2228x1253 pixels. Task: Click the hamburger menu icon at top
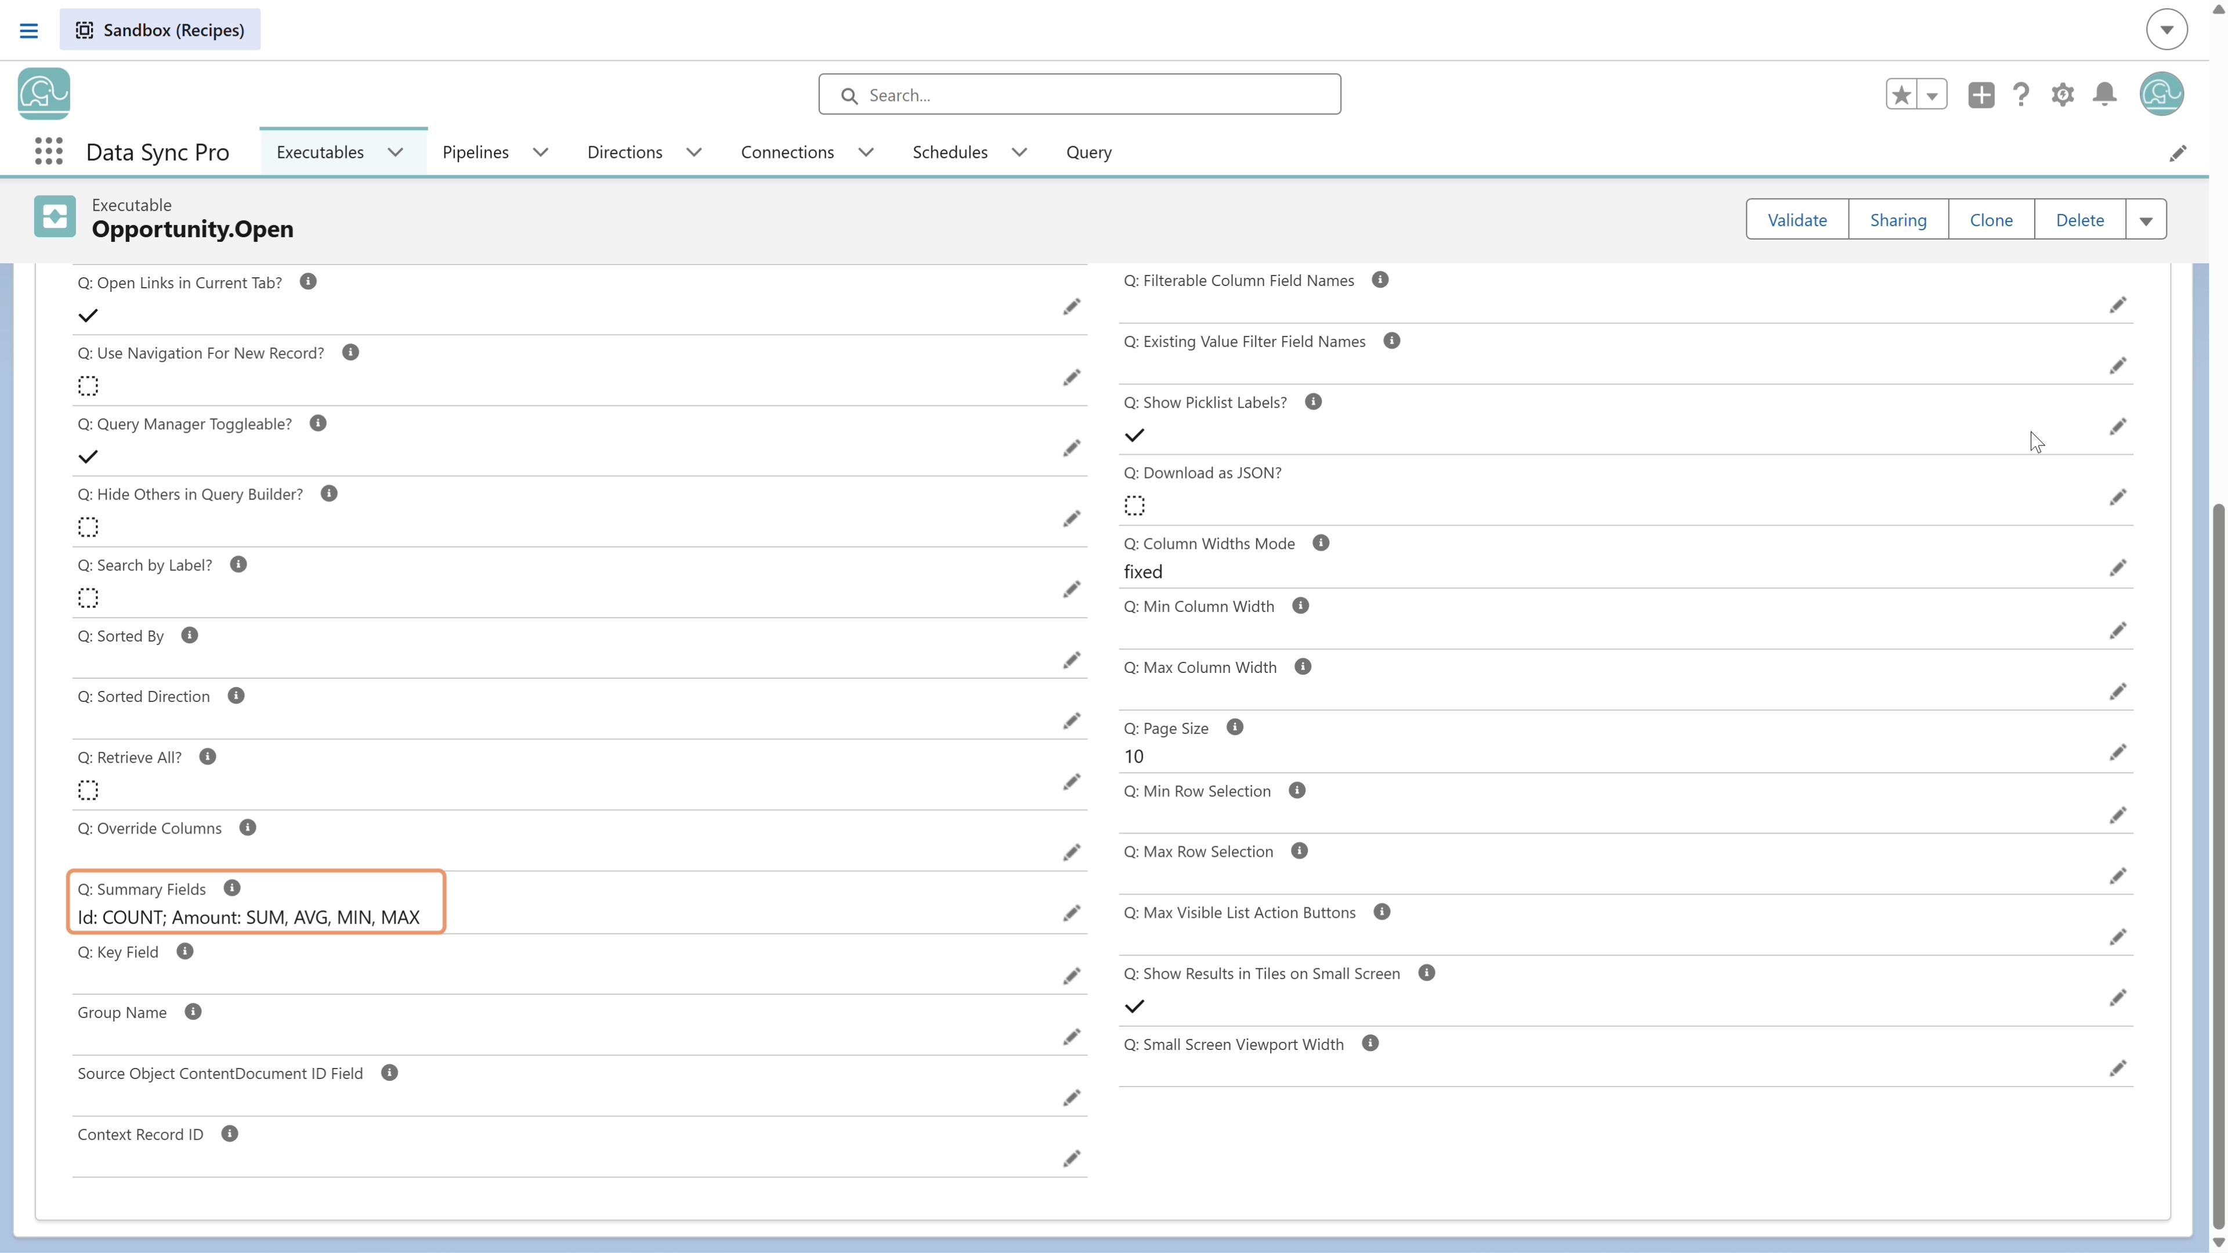[28, 30]
